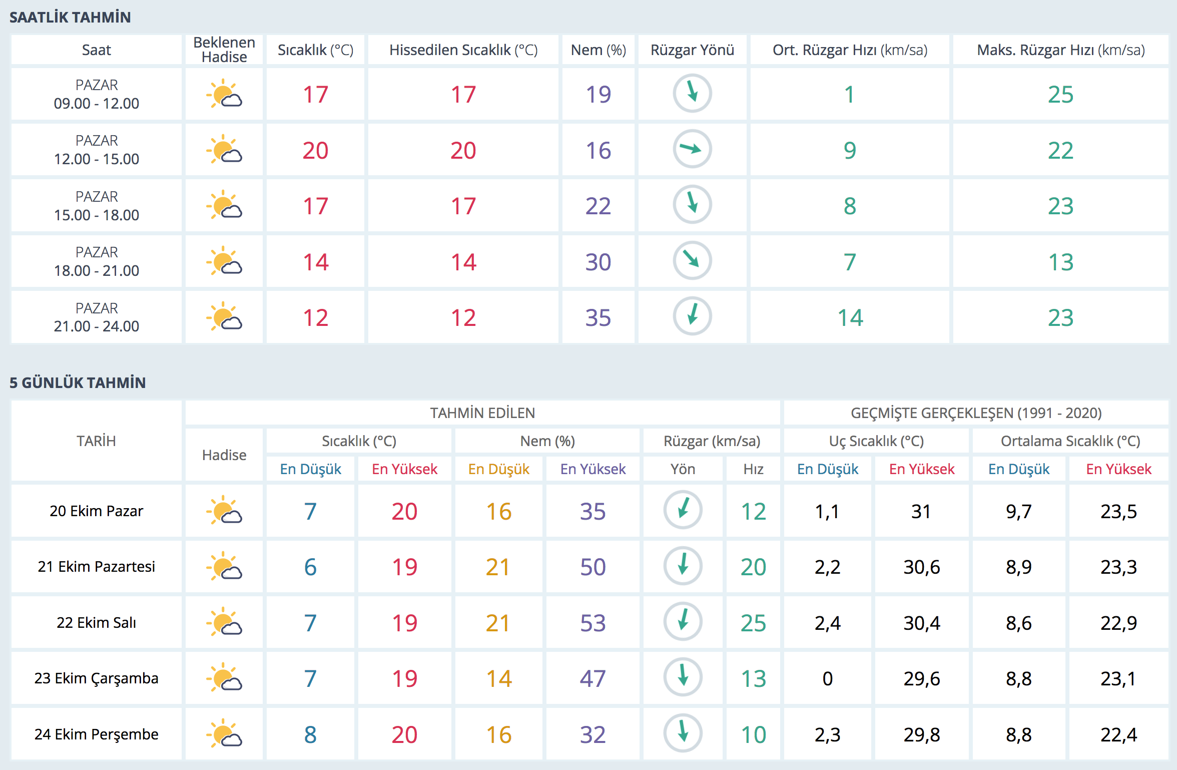Click the Pazar 15.00 - 18.00 time cell
The height and width of the screenshot is (770, 1177).
point(96,206)
